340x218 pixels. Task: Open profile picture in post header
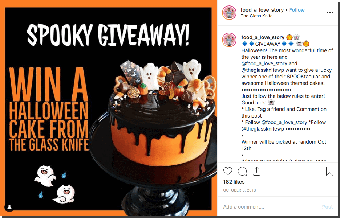pyautogui.click(x=229, y=13)
